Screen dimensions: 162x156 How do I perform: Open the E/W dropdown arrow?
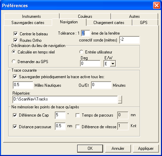(113, 63)
